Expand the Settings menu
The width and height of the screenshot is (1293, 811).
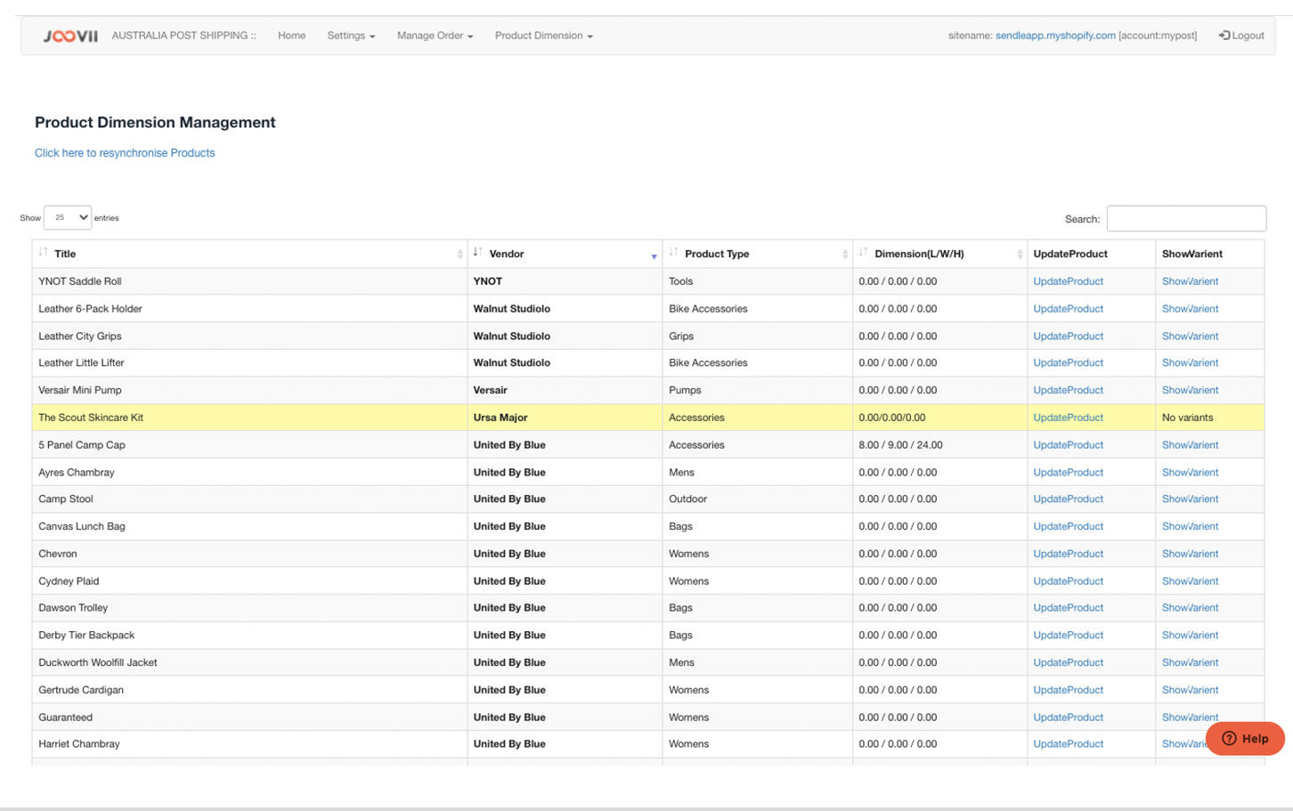(x=351, y=36)
